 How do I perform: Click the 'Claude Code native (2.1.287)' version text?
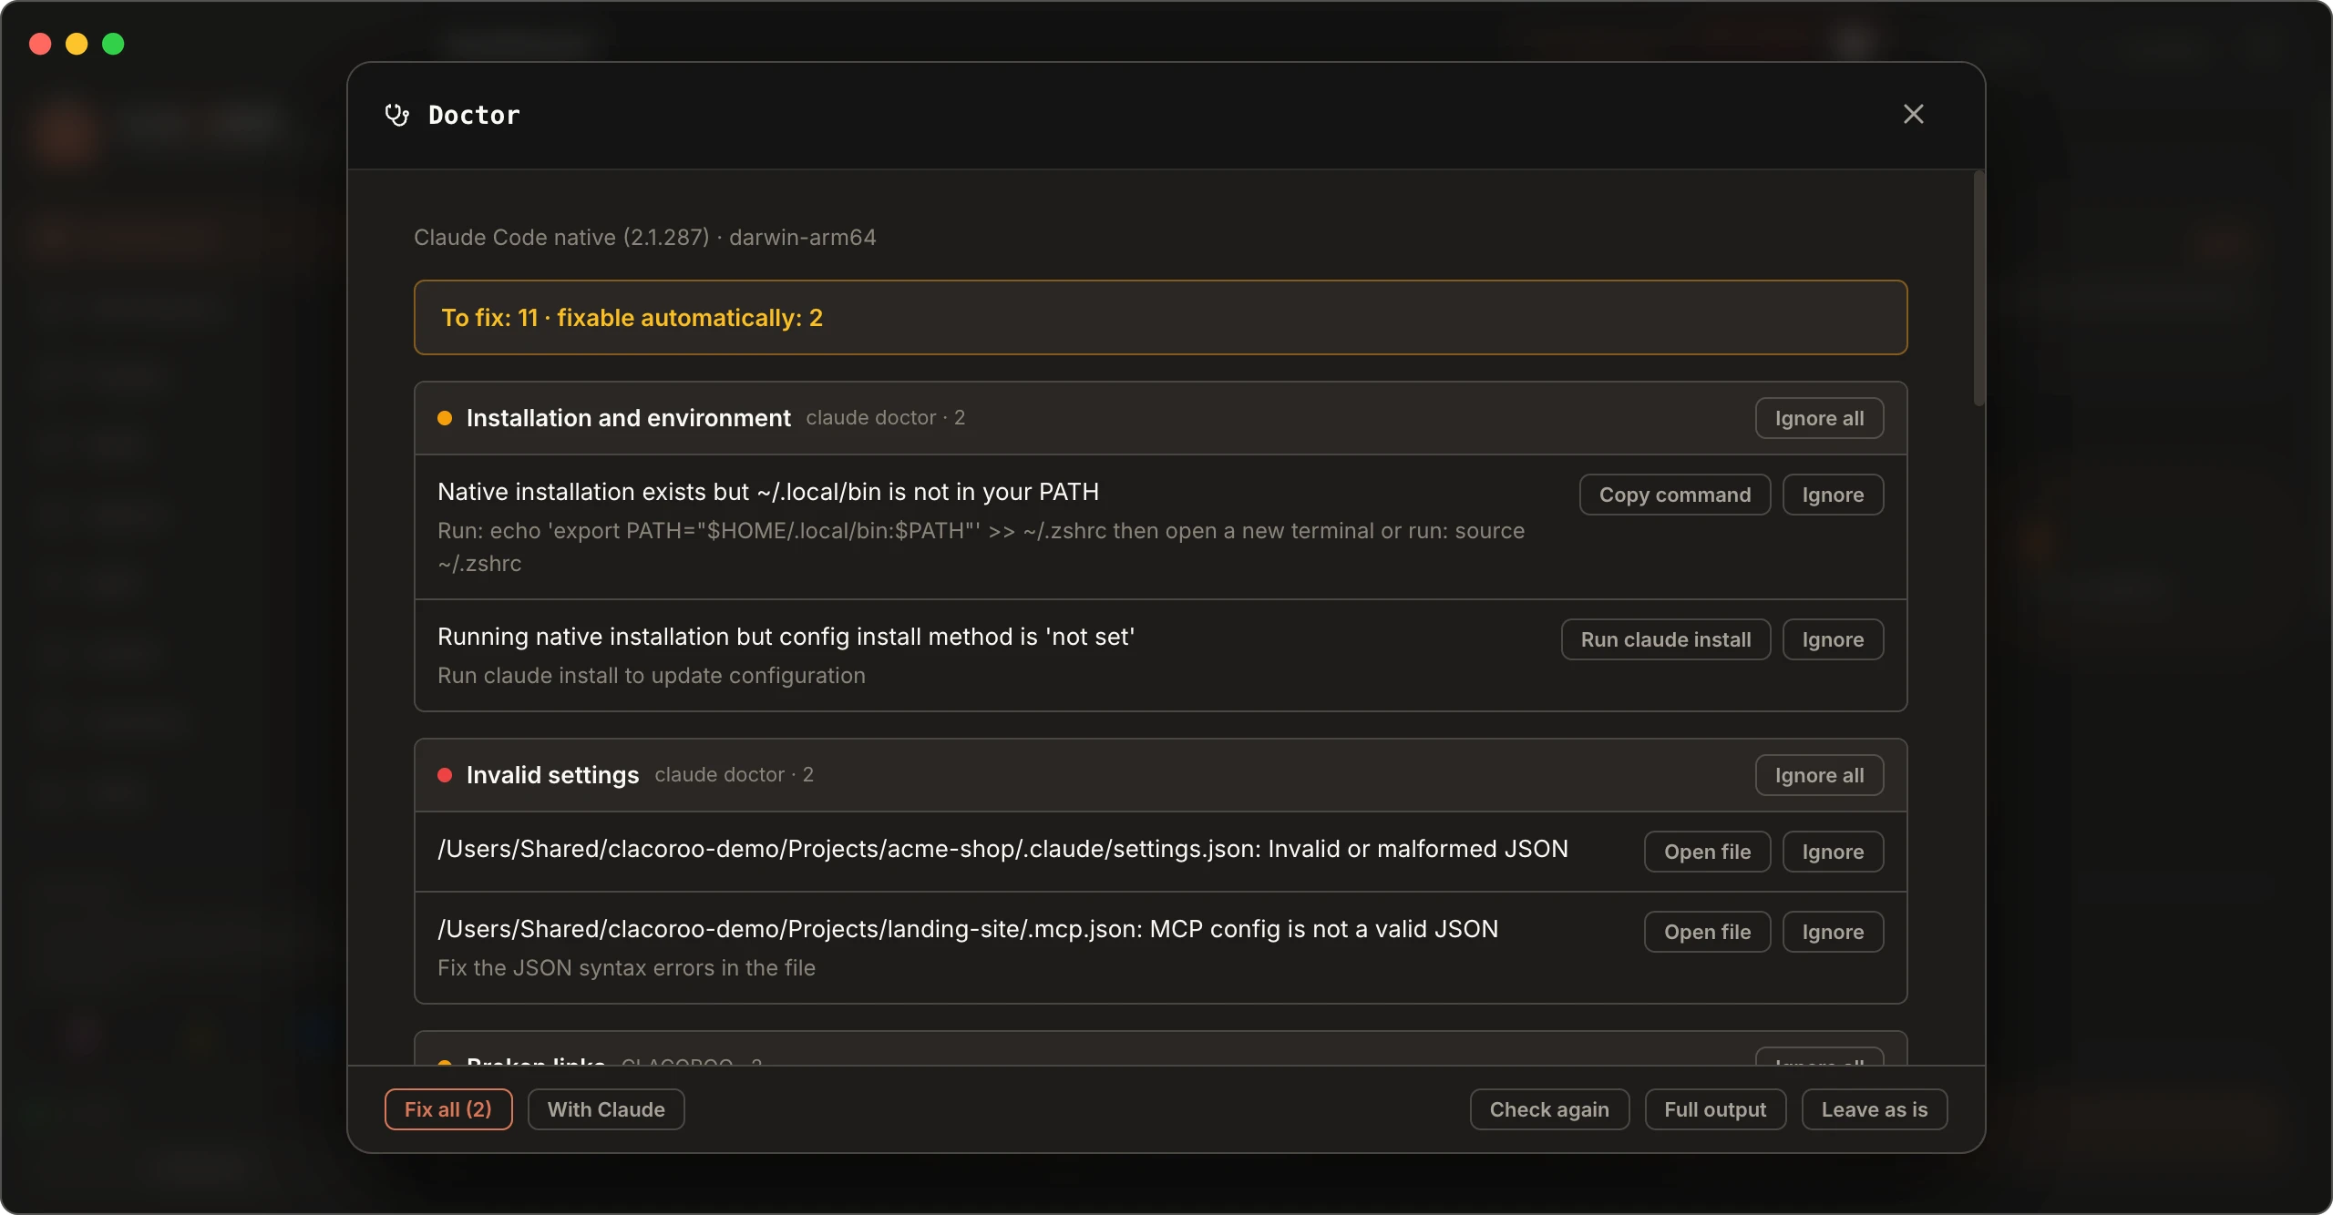[x=644, y=237]
